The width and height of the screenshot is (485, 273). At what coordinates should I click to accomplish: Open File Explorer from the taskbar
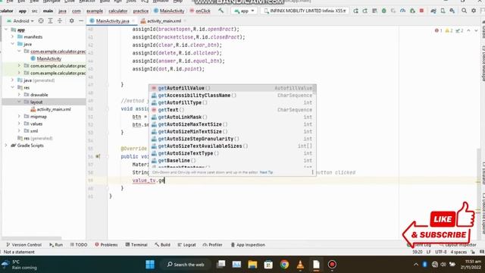(252, 265)
